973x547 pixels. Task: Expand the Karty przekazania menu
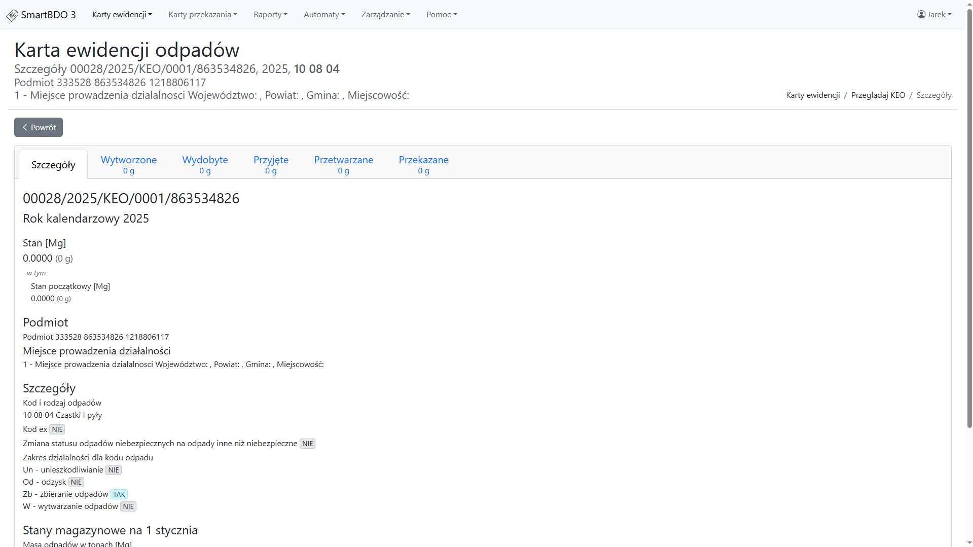pos(202,14)
